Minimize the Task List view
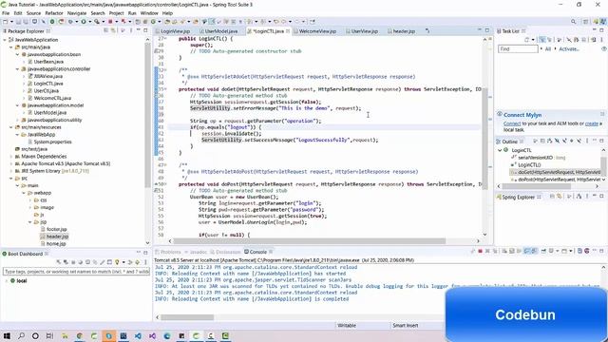 pyautogui.click(x=594, y=30)
